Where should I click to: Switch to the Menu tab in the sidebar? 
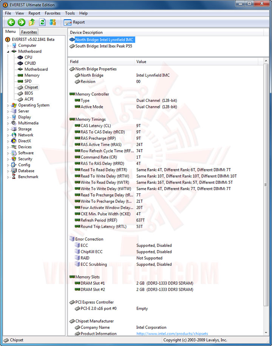tap(11, 32)
